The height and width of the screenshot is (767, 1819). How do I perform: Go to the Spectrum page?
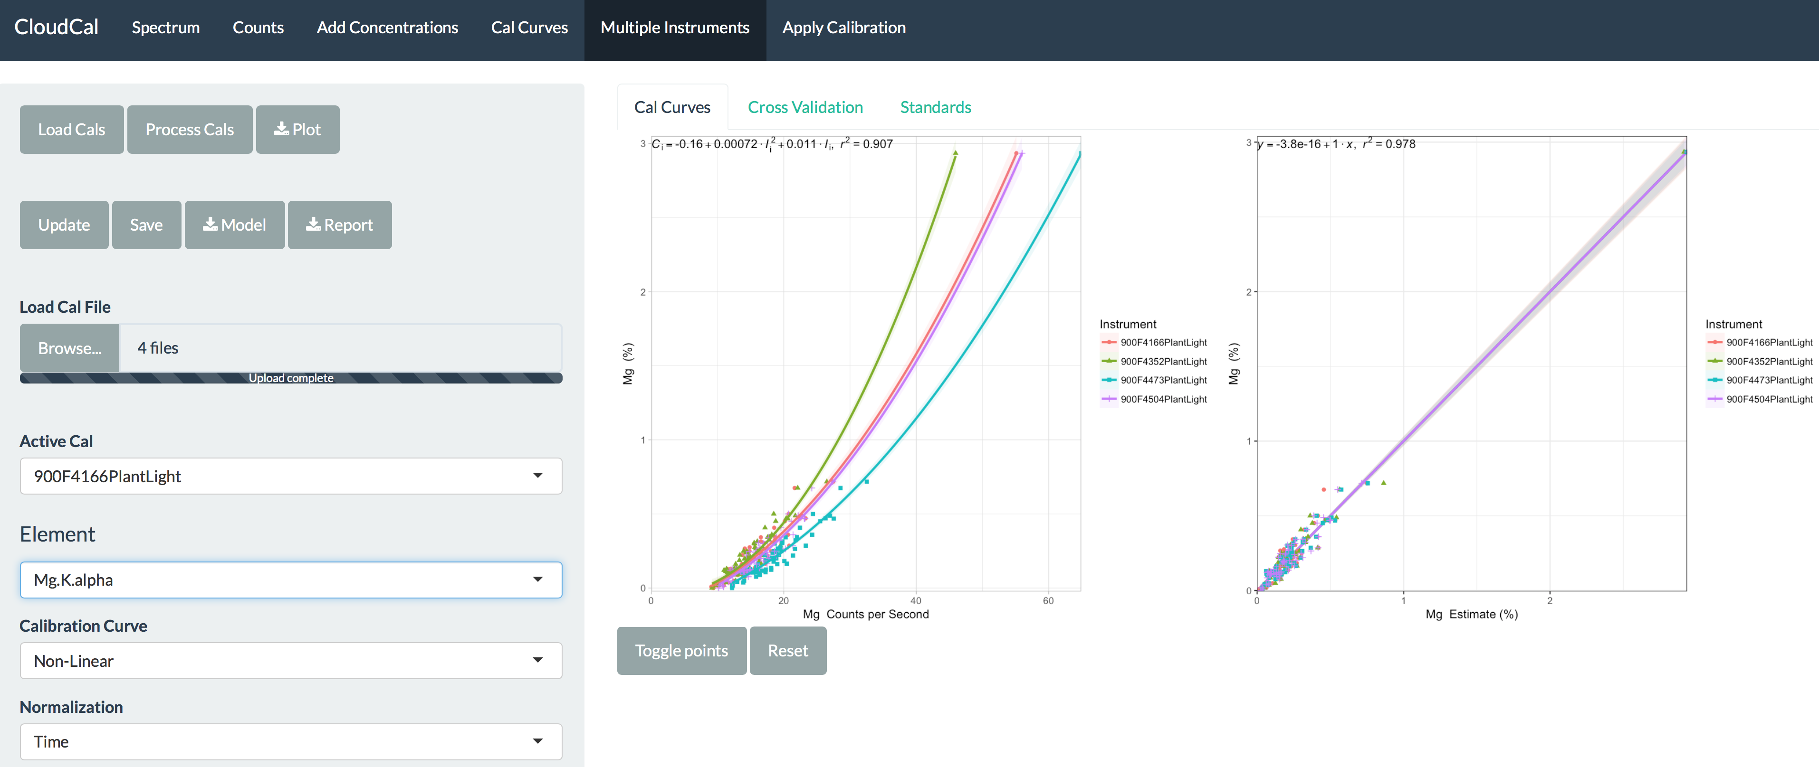[165, 28]
